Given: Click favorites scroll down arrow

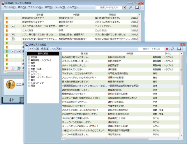Looking at the screenshot, I should [x=181, y=135].
